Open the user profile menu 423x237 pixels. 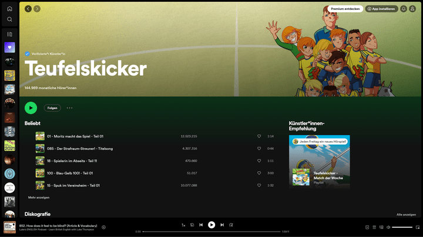tap(412, 9)
